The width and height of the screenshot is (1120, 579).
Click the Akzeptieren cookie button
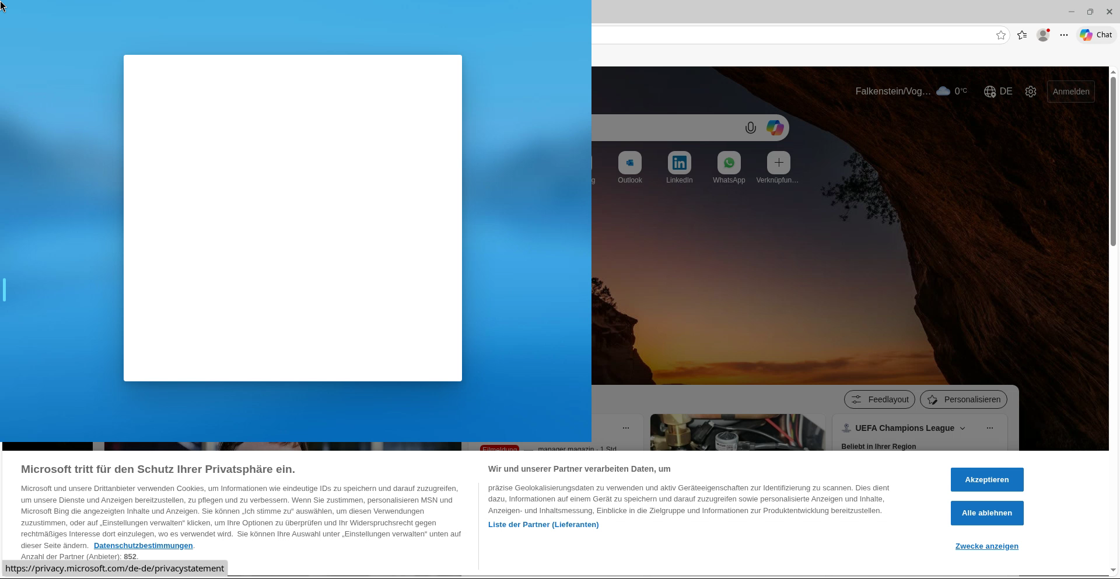[986, 479]
